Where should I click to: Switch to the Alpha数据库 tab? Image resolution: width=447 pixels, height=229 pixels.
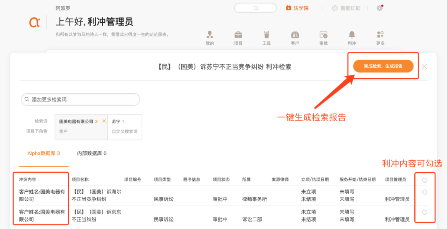click(x=43, y=154)
